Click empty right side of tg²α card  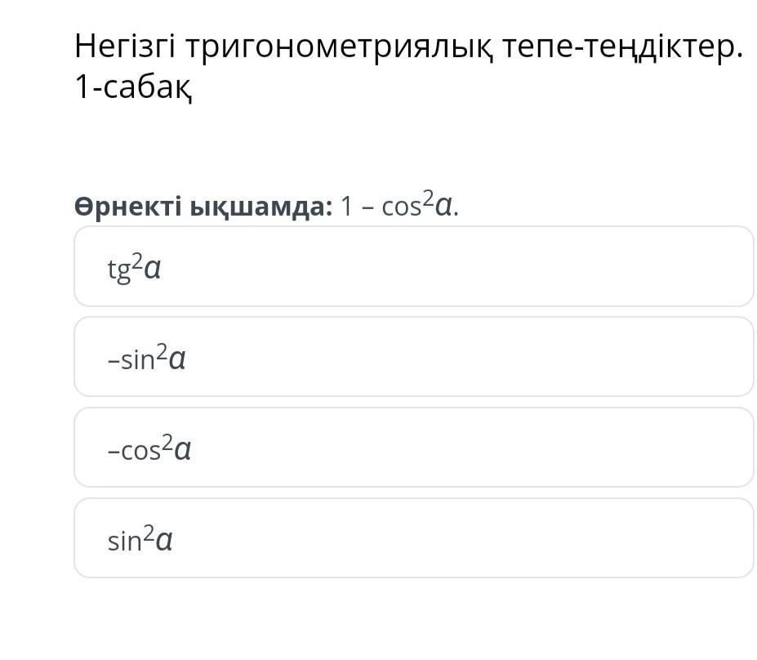point(637,267)
